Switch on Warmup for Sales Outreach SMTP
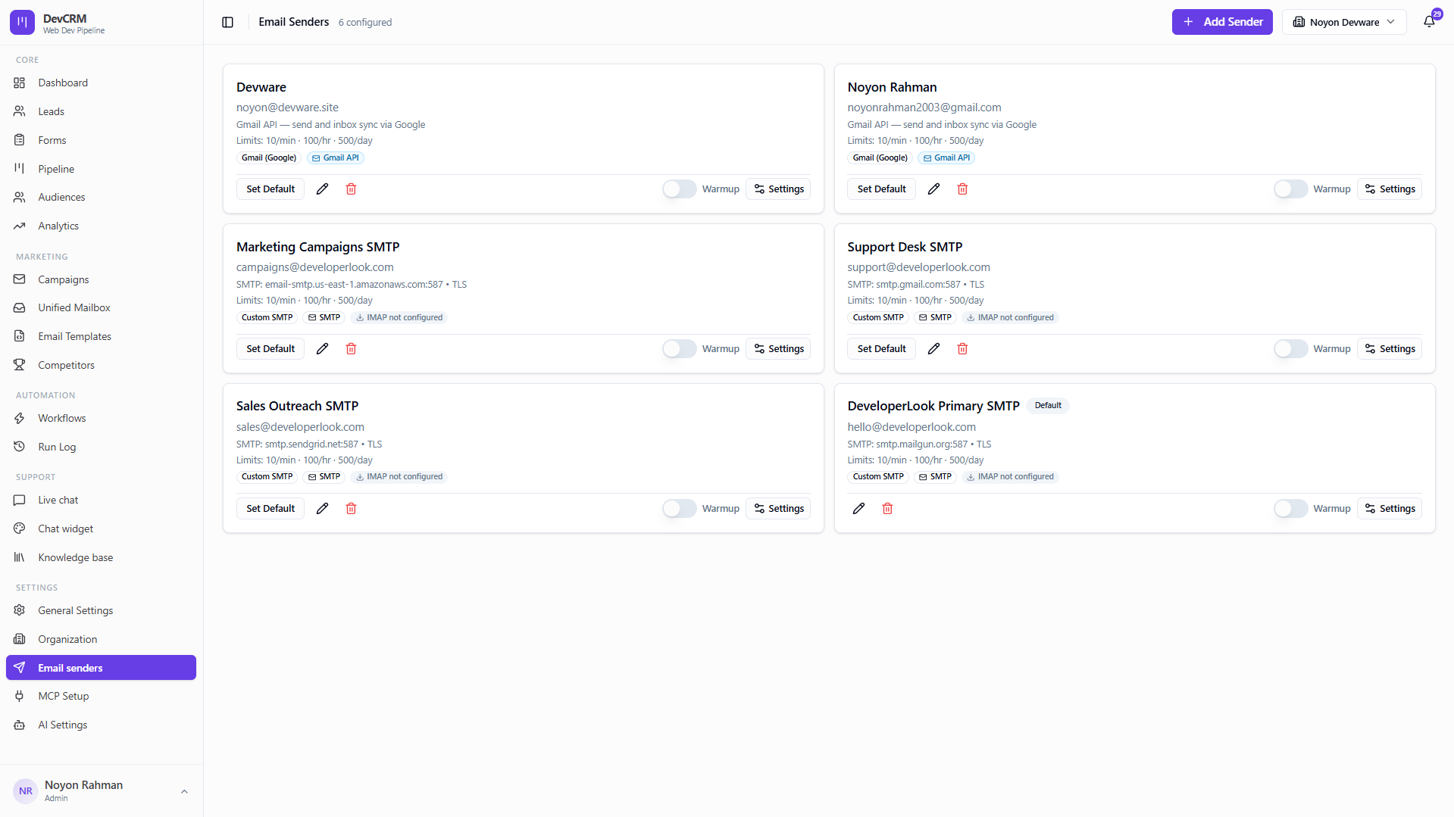The width and height of the screenshot is (1454, 817). tap(679, 509)
